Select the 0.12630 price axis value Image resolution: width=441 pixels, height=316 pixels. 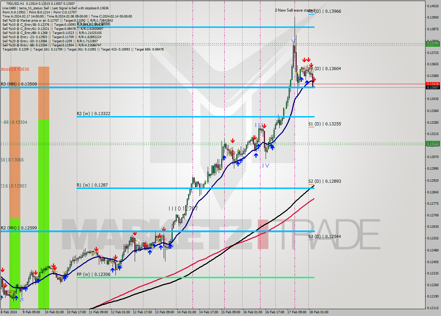(433, 227)
